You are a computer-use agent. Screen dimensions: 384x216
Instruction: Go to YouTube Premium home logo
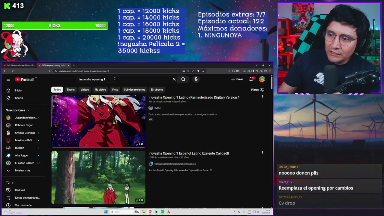point(25,79)
